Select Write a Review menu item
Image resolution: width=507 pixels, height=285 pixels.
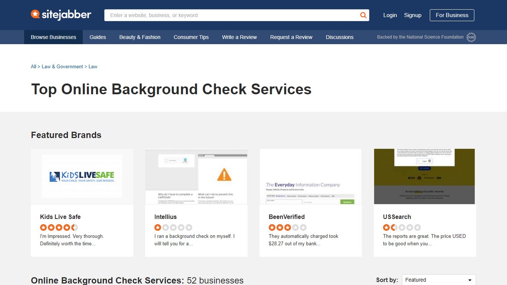(239, 37)
